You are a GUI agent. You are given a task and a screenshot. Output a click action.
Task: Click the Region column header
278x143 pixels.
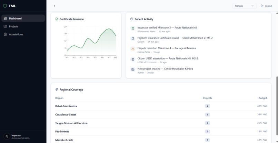pyautogui.click(x=59, y=98)
